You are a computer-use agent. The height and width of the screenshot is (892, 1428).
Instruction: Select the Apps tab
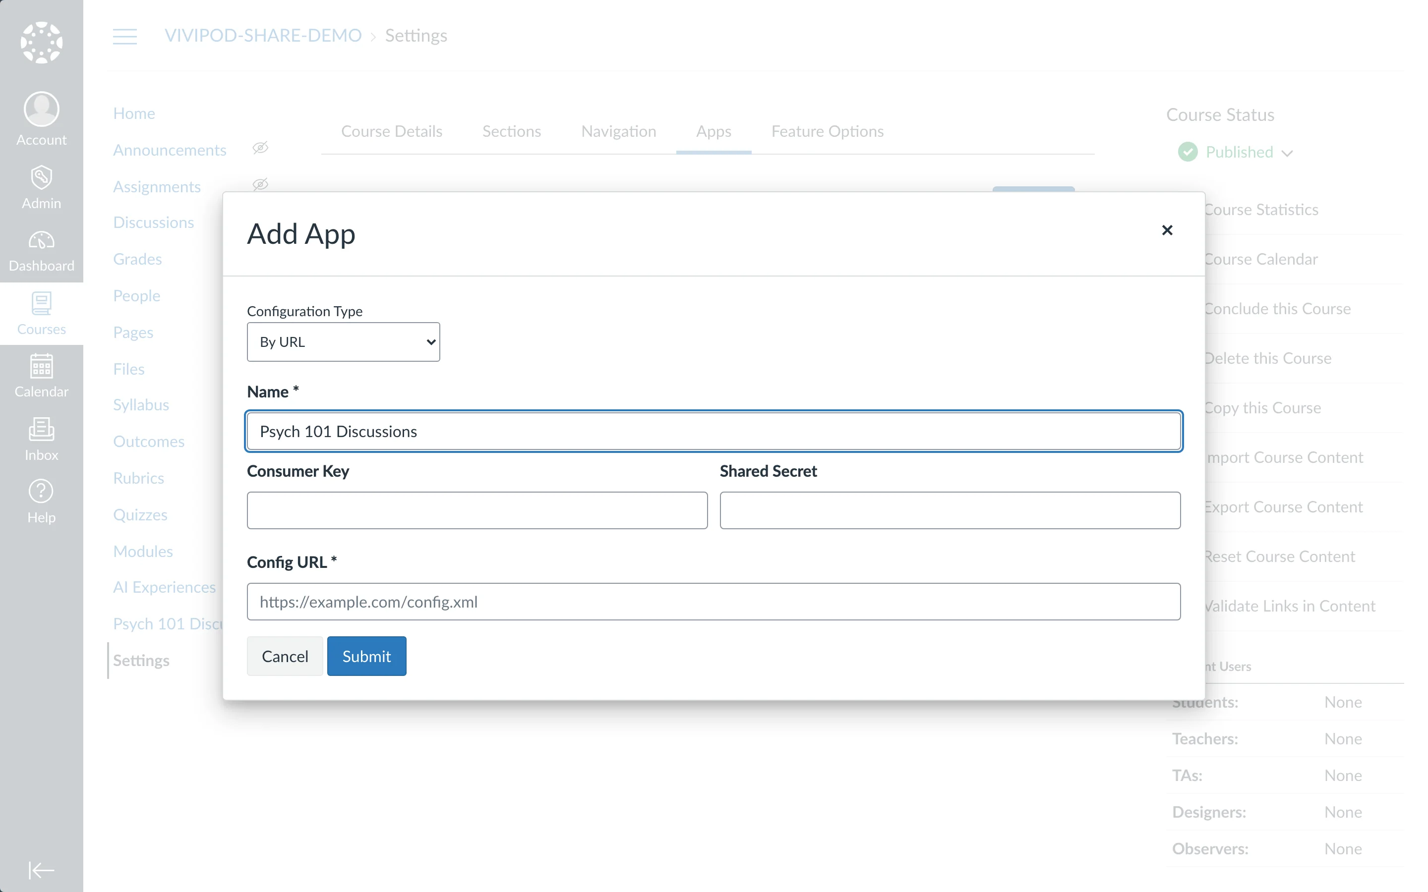(x=714, y=131)
